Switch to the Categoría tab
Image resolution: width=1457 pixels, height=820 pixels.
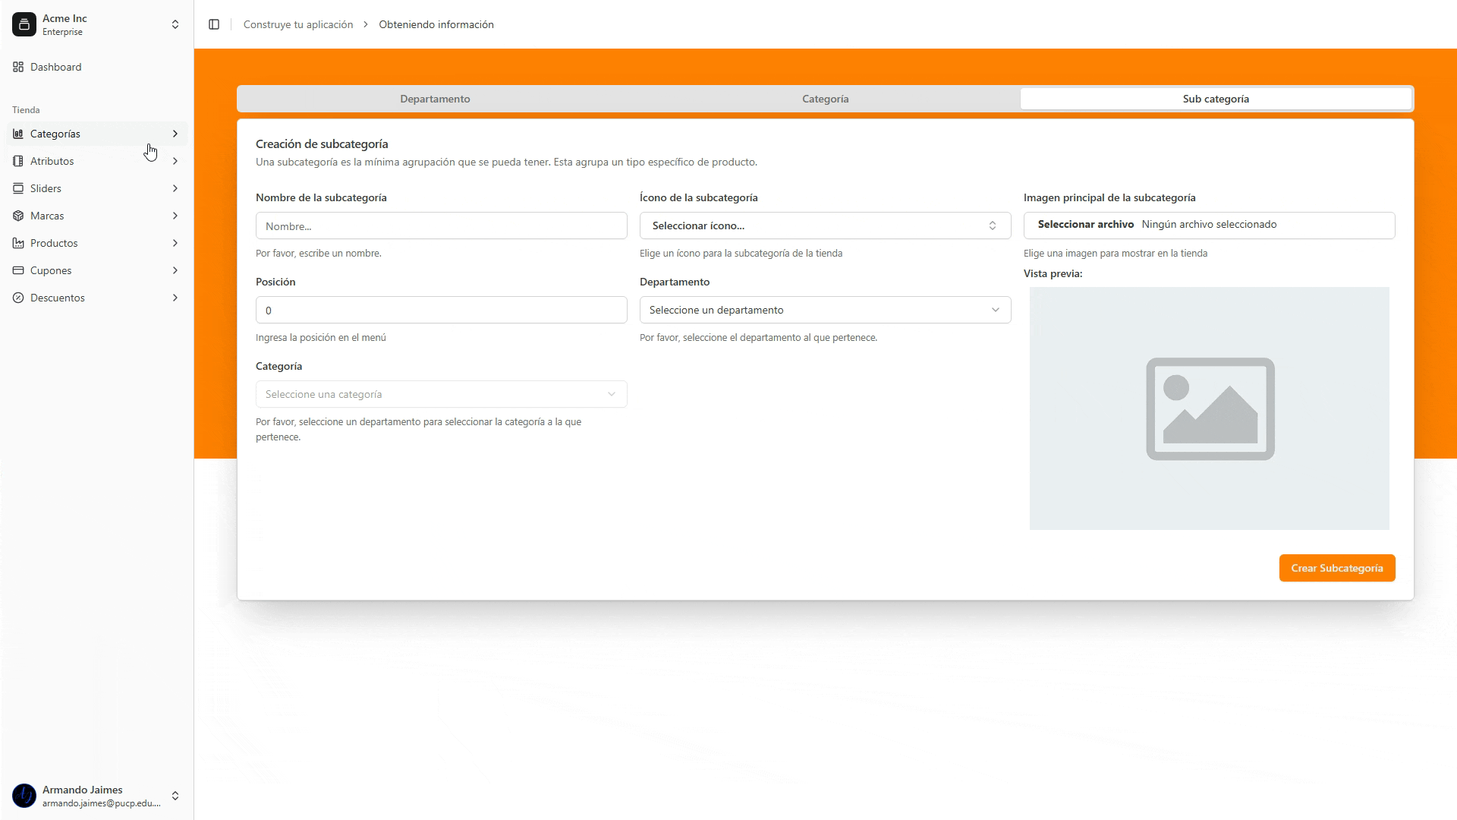[x=825, y=99]
